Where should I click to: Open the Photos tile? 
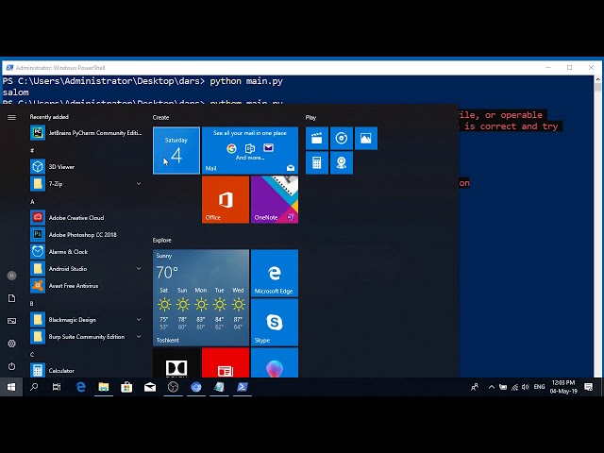coord(366,139)
